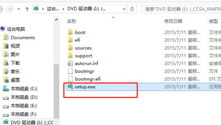Click the Forward navigation arrow
The height and width of the screenshot is (125, 221).
(x=10, y=9)
